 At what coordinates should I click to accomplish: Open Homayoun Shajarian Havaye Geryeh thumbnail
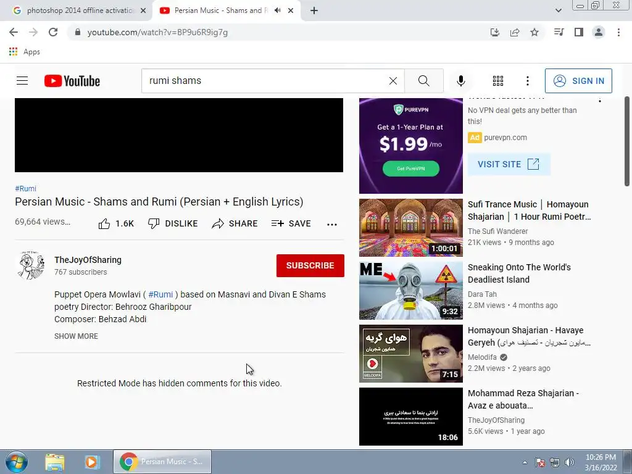click(410, 354)
